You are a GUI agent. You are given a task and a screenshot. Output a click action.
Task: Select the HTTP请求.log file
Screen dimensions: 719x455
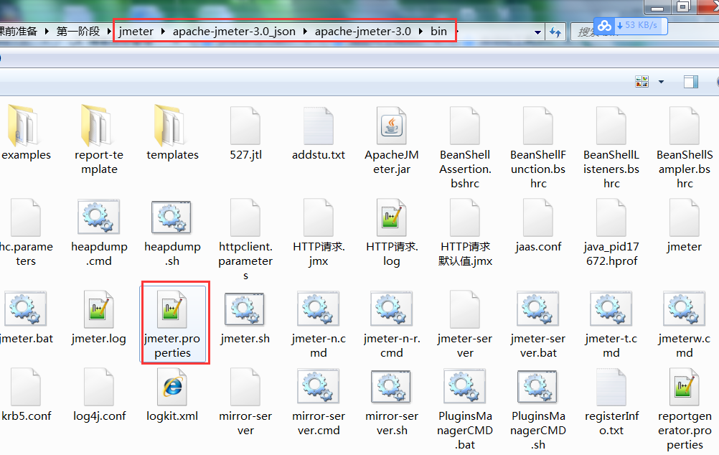tap(392, 233)
